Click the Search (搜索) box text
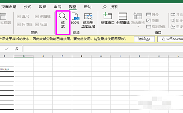This screenshot has width=183, height=113. click(114, 7)
